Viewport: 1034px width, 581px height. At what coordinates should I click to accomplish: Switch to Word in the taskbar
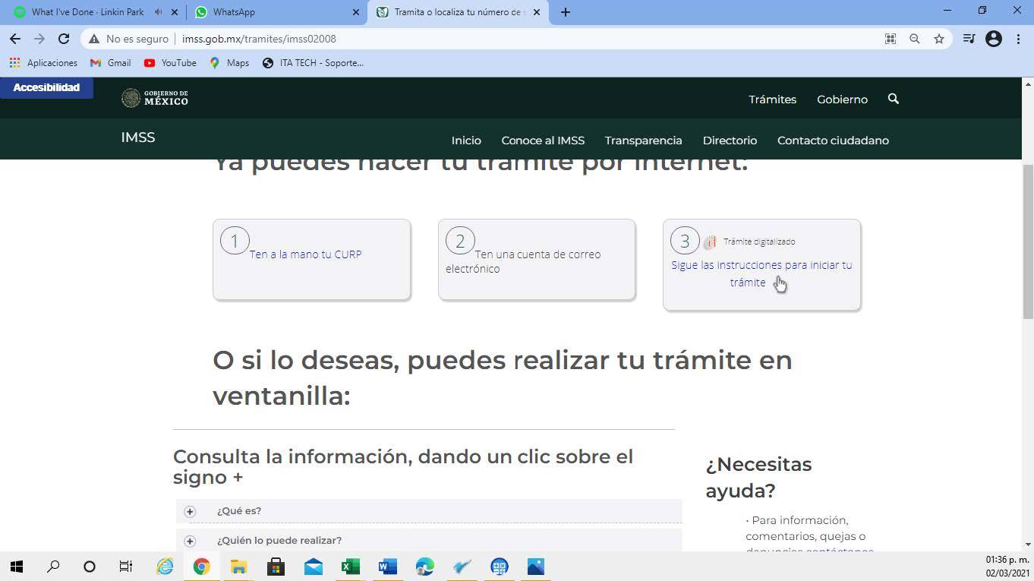pos(387,567)
